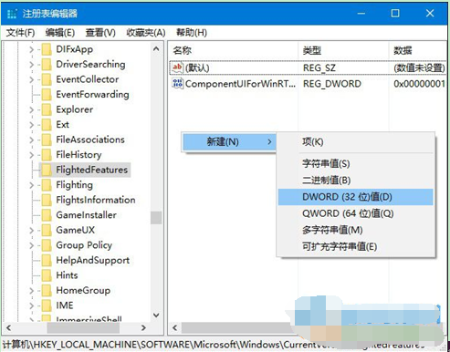Click the Hints folder icon
This screenshot has height=352, width=450.
coord(47,275)
